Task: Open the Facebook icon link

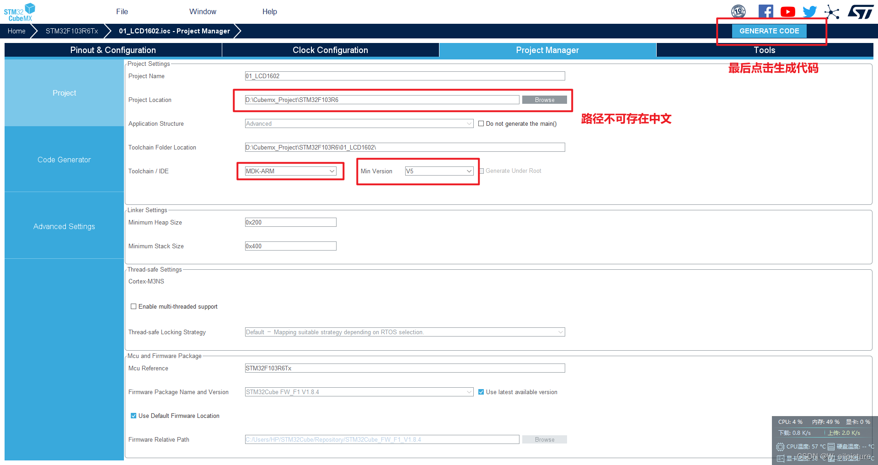Action: coord(766,11)
